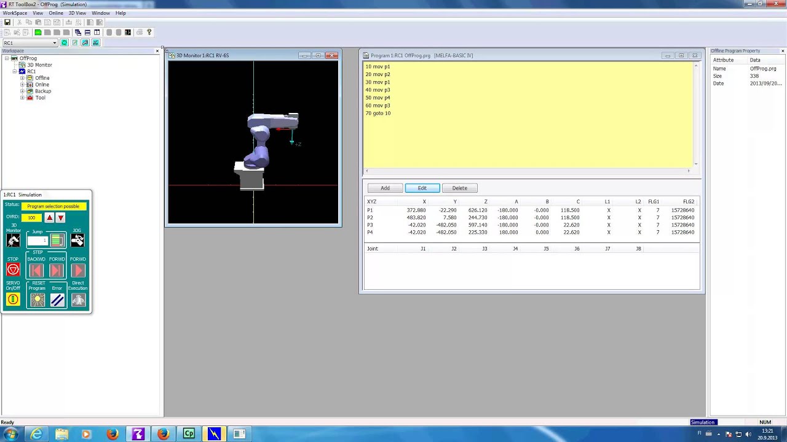The height and width of the screenshot is (442, 787).
Task: Click the Direct Execution robot icon
Action: (x=78, y=300)
